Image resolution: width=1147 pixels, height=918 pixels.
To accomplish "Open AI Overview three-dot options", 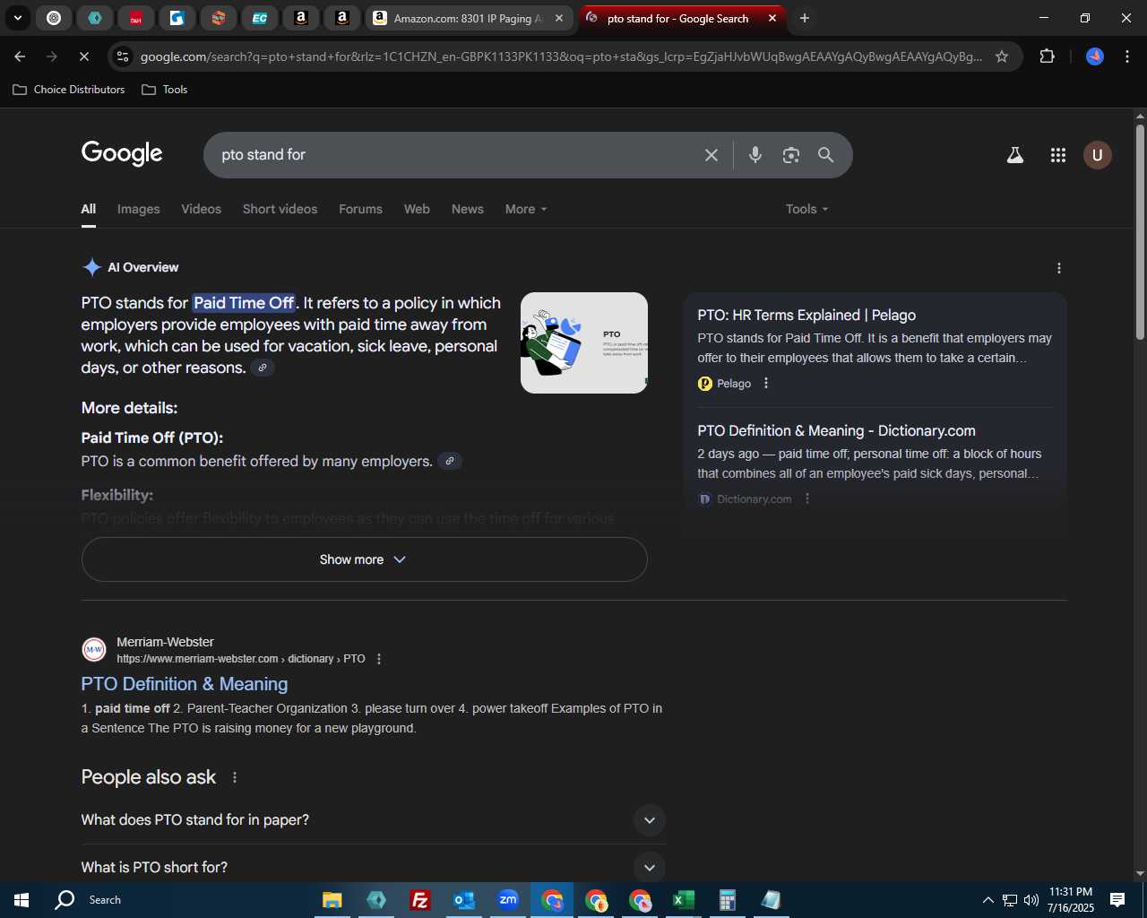I will pyautogui.click(x=1059, y=268).
